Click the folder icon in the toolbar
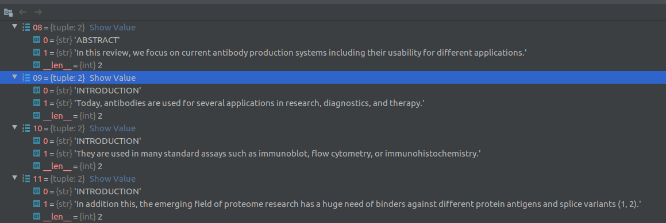The image size is (666, 223). (7, 12)
